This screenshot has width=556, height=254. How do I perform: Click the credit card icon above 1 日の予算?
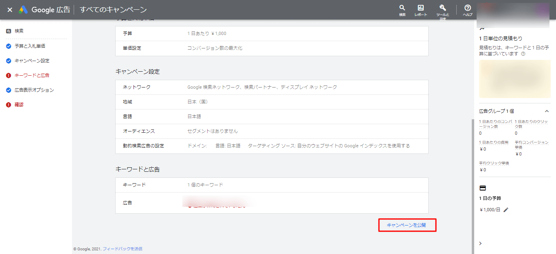click(x=483, y=188)
